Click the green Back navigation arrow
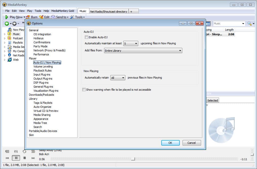Viewport: 257px width, 169px height. pyautogui.click(x=7, y=24)
